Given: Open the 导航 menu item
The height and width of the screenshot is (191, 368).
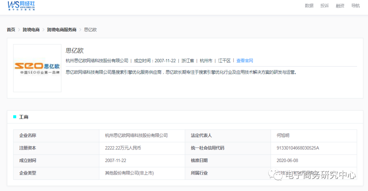Looking at the screenshot, I should pyautogui.click(x=355, y=6).
